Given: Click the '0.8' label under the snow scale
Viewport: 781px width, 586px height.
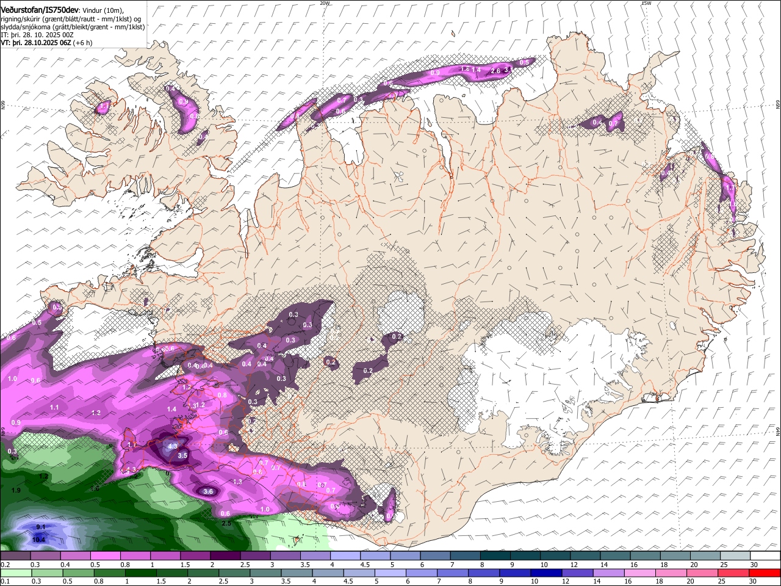Looking at the screenshot, I should [124, 565].
